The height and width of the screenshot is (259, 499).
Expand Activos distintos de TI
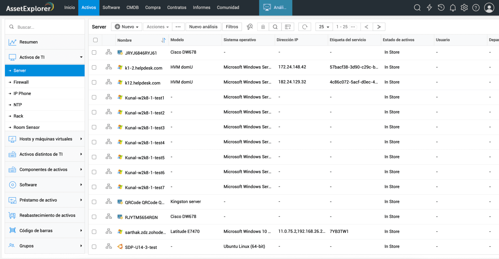pyautogui.click(x=81, y=154)
